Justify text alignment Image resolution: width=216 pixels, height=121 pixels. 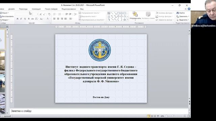click(x=65, y=19)
